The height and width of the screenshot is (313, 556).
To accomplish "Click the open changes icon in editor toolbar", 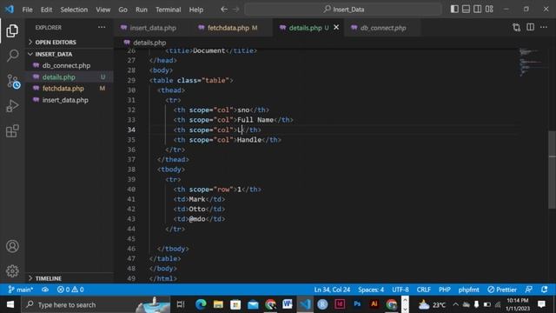I will tap(516, 27).
